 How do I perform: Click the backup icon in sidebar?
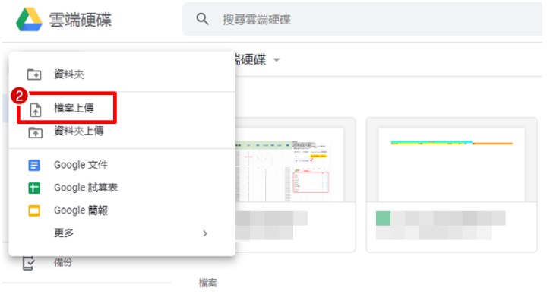click(28, 263)
